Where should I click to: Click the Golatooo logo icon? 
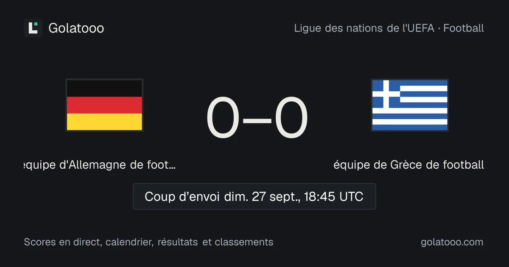(33, 28)
